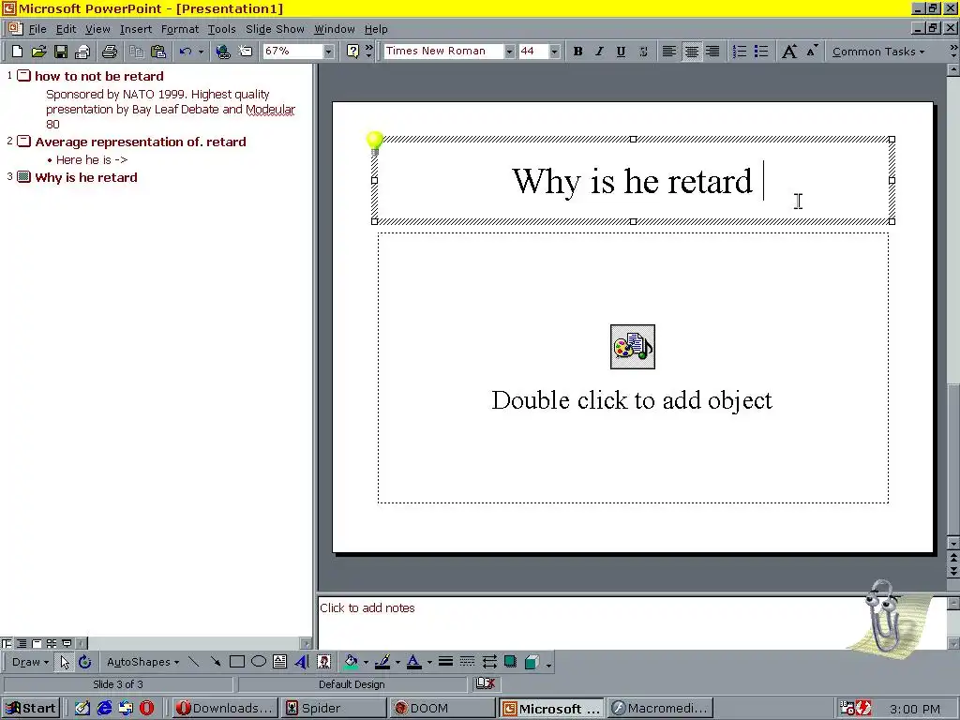960x720 pixels.
Task: Select the Rectangle shape tool
Action: pos(237,662)
